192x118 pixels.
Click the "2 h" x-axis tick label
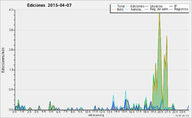(29, 112)
